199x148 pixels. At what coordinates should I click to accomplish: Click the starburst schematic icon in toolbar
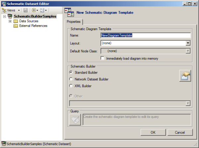tap(34, 10)
